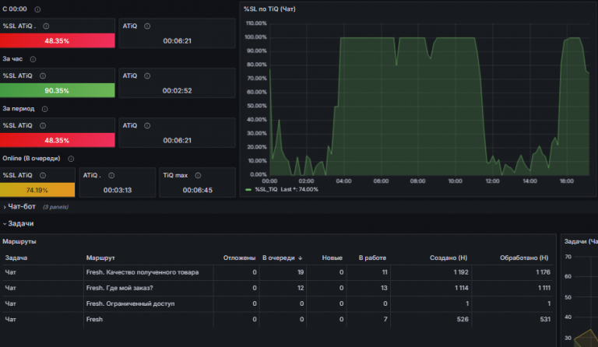
Task: Click TiQ max value 00:06:45
Action: tap(198, 190)
